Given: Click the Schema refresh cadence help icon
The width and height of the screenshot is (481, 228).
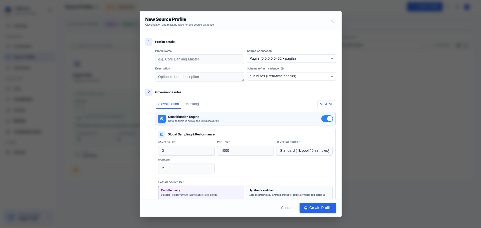Looking at the screenshot, I should coord(282,68).
